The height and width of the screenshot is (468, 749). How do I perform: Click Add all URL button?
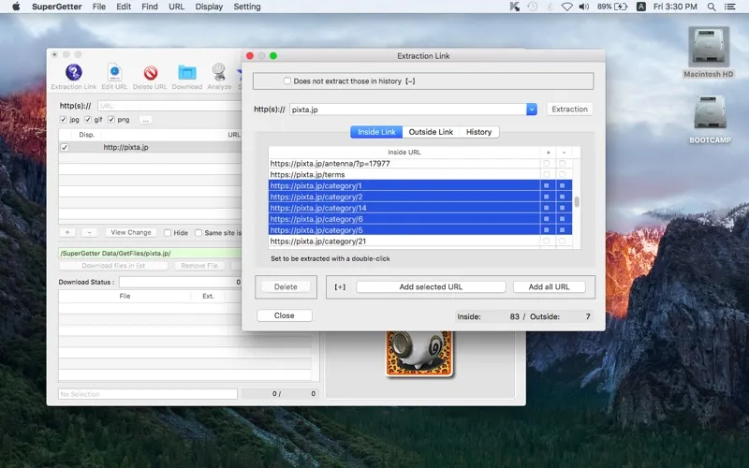[x=549, y=287]
